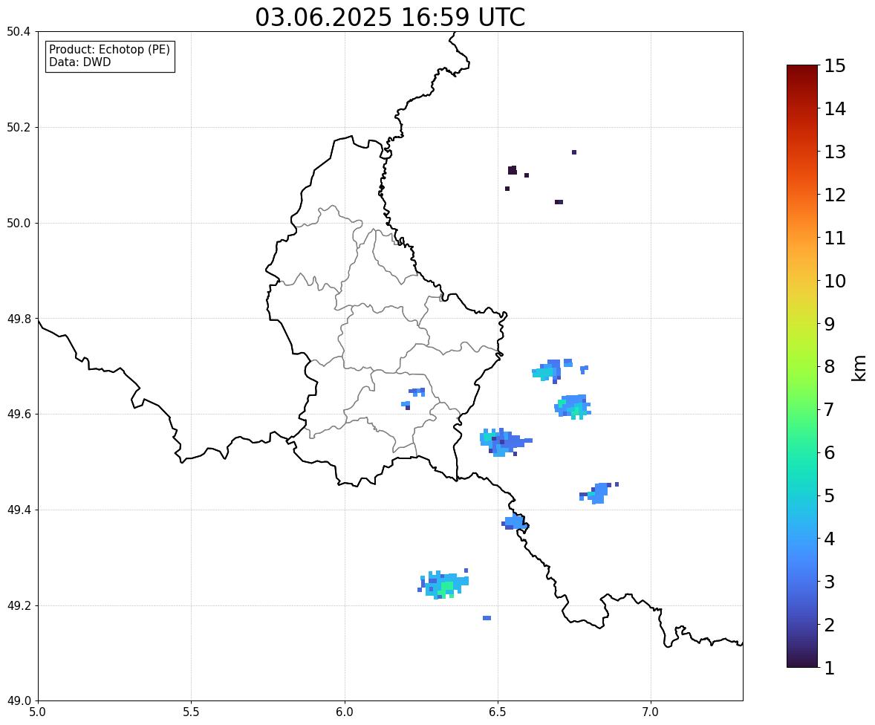This screenshot has height=725, width=875.
Task: Click the cyan 5 km band on the colorbar
Action: tap(802, 495)
